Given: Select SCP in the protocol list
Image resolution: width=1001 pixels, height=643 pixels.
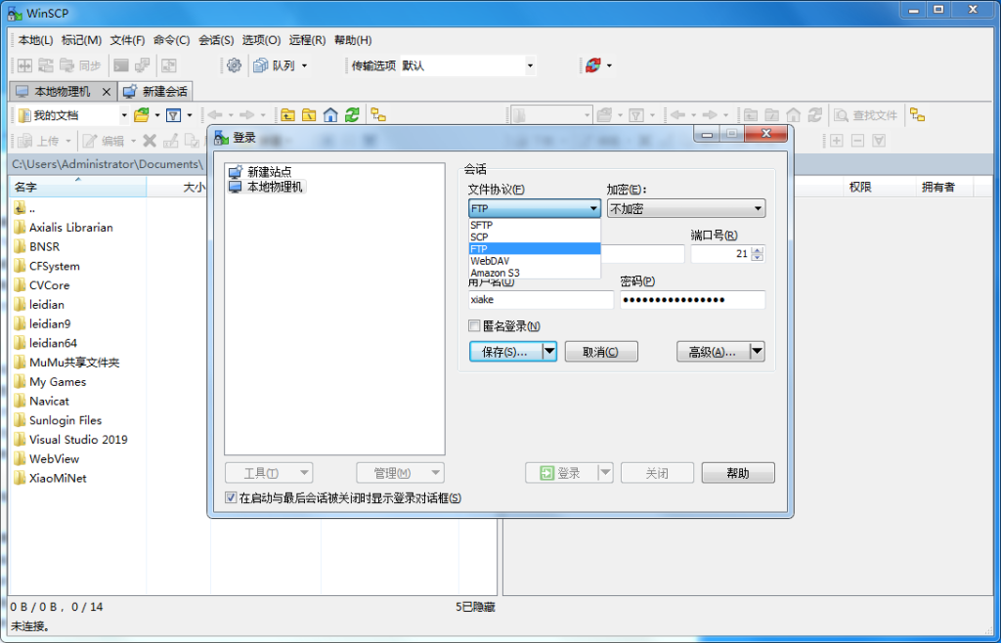Looking at the screenshot, I should [x=507, y=236].
